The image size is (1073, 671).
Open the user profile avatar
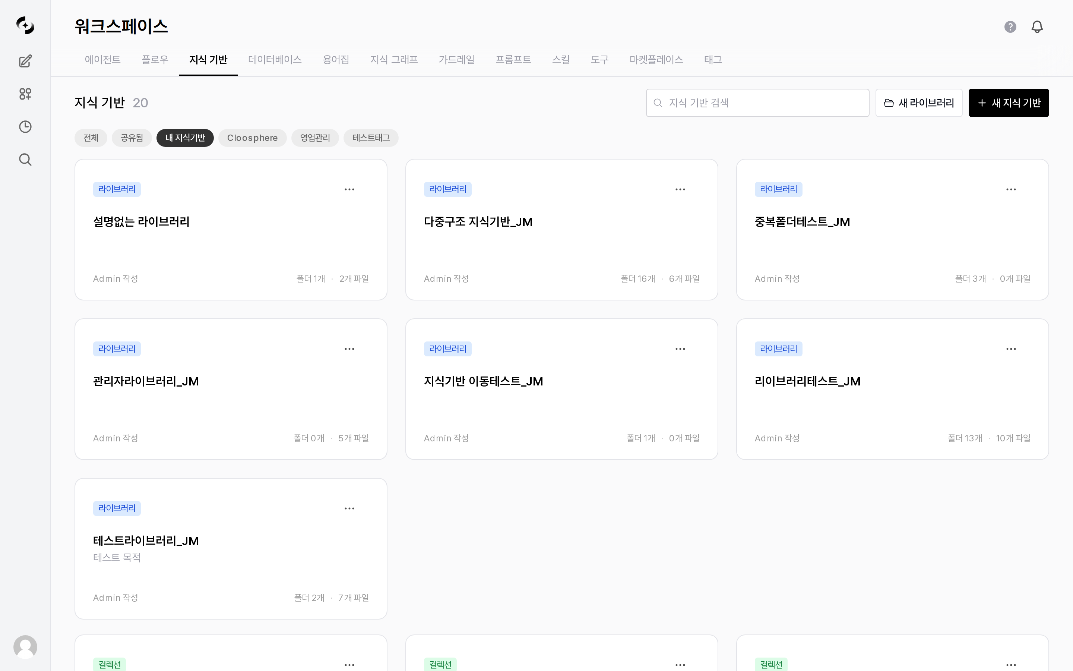(x=25, y=647)
